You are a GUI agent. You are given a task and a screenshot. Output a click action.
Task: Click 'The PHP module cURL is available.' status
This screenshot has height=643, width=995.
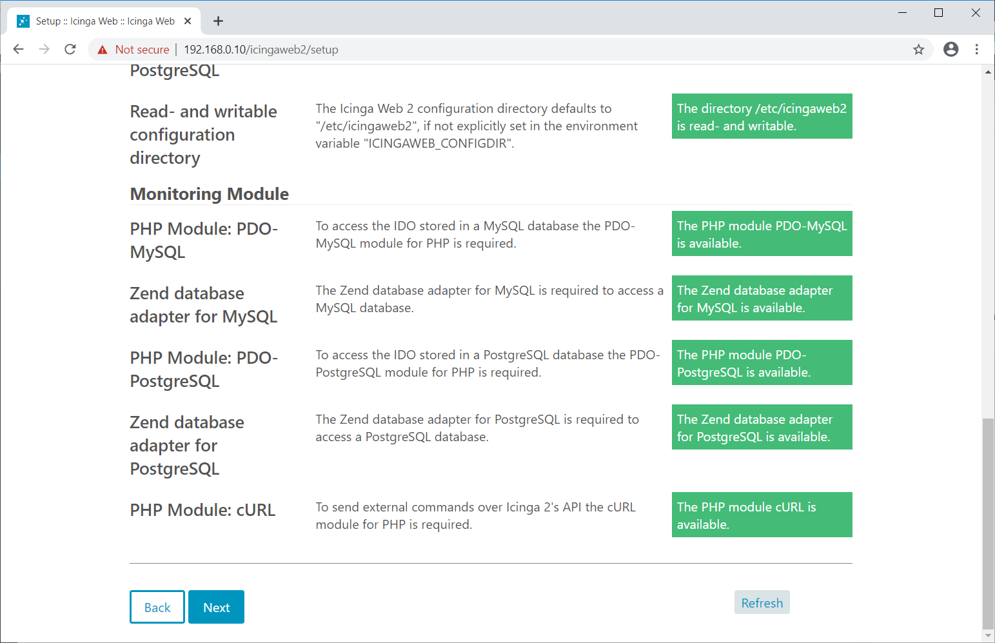[x=762, y=515]
